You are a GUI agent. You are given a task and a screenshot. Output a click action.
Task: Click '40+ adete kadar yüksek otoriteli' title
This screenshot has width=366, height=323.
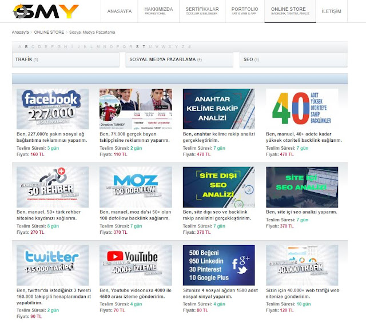point(304,137)
